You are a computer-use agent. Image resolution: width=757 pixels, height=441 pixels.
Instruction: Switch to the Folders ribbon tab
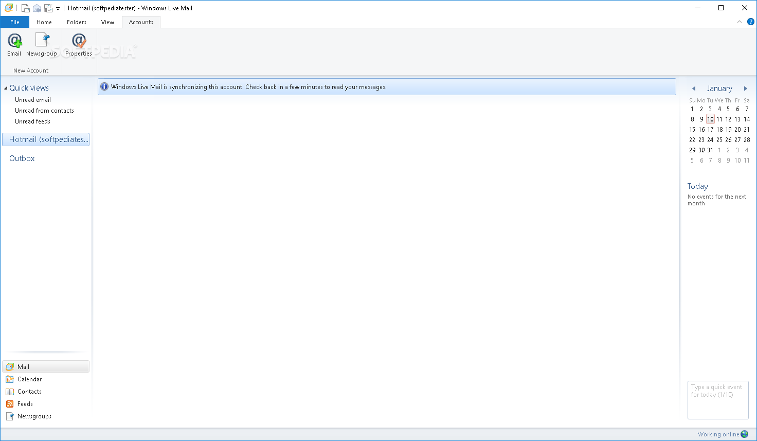[77, 22]
